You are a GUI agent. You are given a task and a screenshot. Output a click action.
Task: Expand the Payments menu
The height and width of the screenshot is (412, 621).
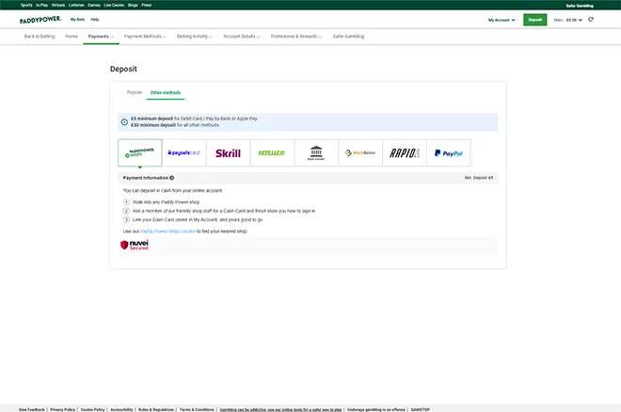click(x=101, y=37)
